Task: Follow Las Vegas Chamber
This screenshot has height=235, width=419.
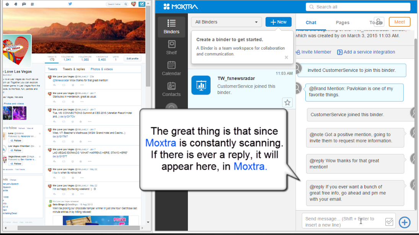Action: tap(16, 151)
